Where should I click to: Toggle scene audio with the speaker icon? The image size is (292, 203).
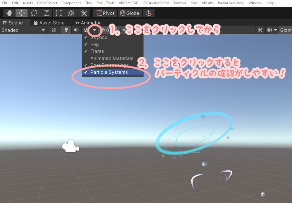coord(76,30)
